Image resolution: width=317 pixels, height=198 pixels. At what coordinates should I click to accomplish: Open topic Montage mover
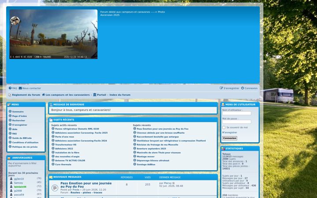(x=146, y=157)
